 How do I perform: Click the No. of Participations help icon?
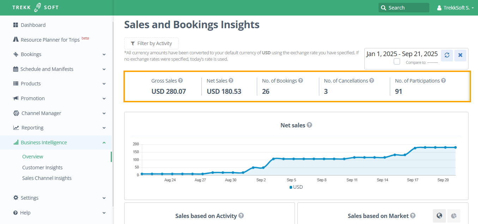(443, 80)
